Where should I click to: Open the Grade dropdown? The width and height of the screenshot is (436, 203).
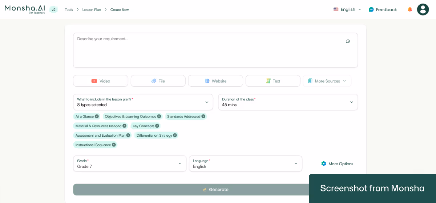(130, 164)
